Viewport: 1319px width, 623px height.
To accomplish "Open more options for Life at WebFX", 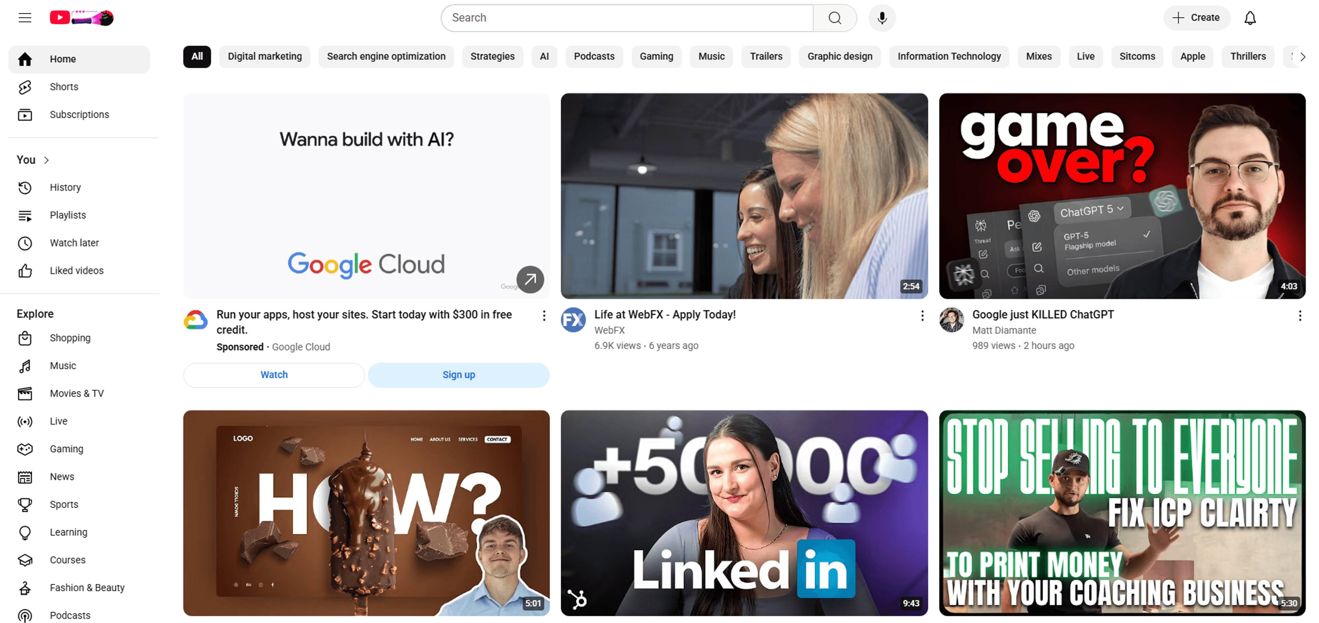I will coord(922,316).
